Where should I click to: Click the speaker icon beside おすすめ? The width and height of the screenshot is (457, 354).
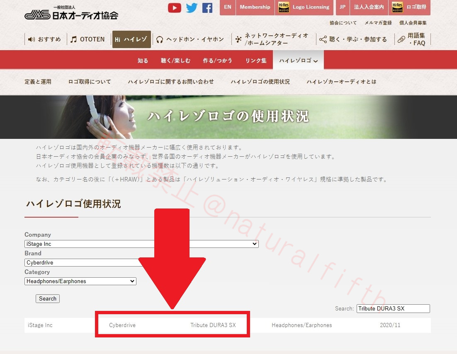[32, 39]
